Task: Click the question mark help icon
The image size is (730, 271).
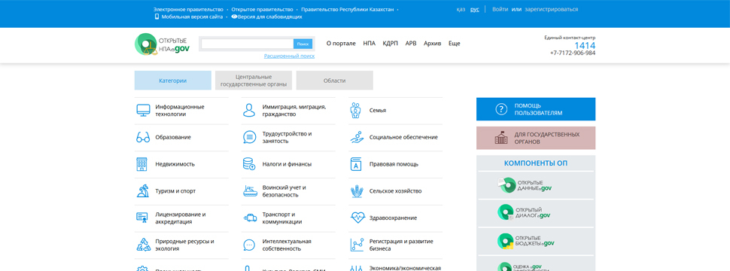Action: (x=501, y=109)
